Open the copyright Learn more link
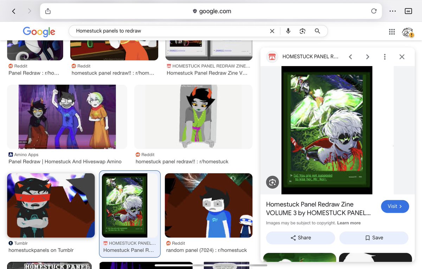 coord(349,223)
